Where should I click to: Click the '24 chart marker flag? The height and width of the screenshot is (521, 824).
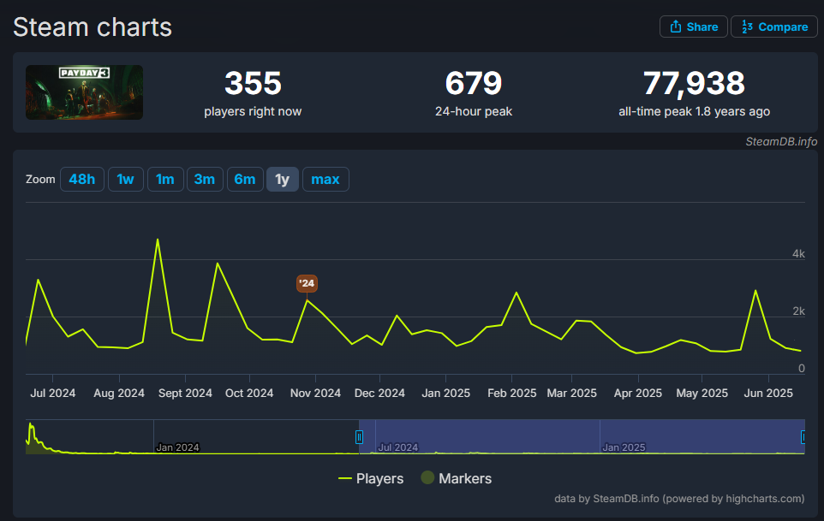click(x=307, y=283)
